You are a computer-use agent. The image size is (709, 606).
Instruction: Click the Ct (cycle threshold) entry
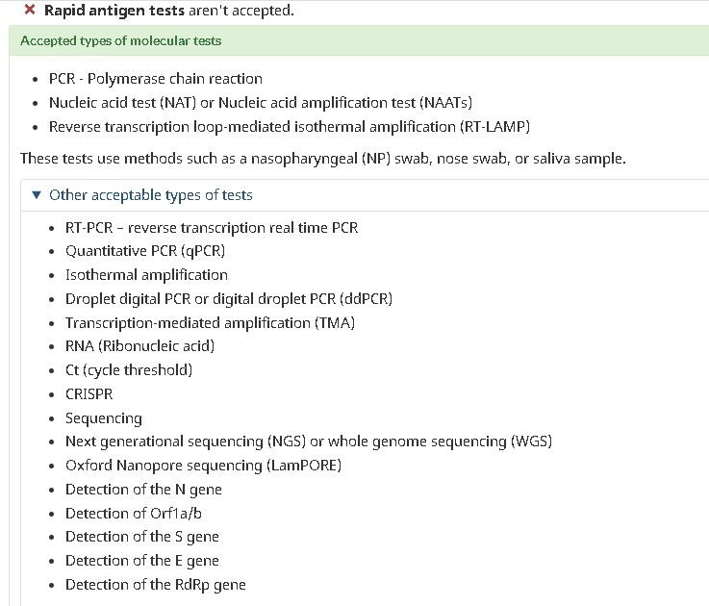[x=129, y=370]
